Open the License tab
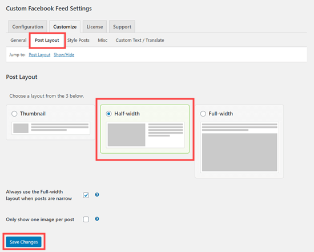The width and height of the screenshot is (314, 252). tap(95, 27)
